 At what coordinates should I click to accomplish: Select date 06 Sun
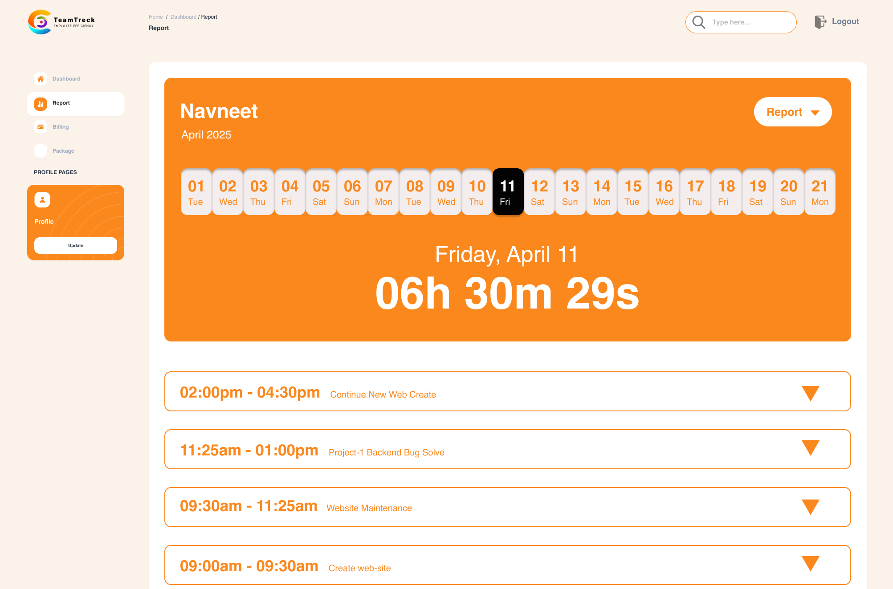point(352,192)
